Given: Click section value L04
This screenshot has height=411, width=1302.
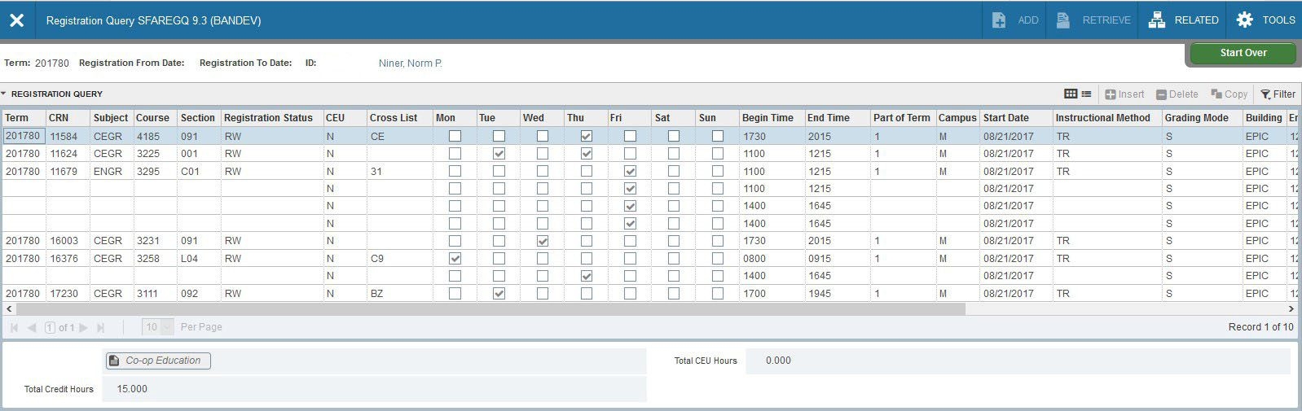Looking at the screenshot, I should (x=190, y=259).
